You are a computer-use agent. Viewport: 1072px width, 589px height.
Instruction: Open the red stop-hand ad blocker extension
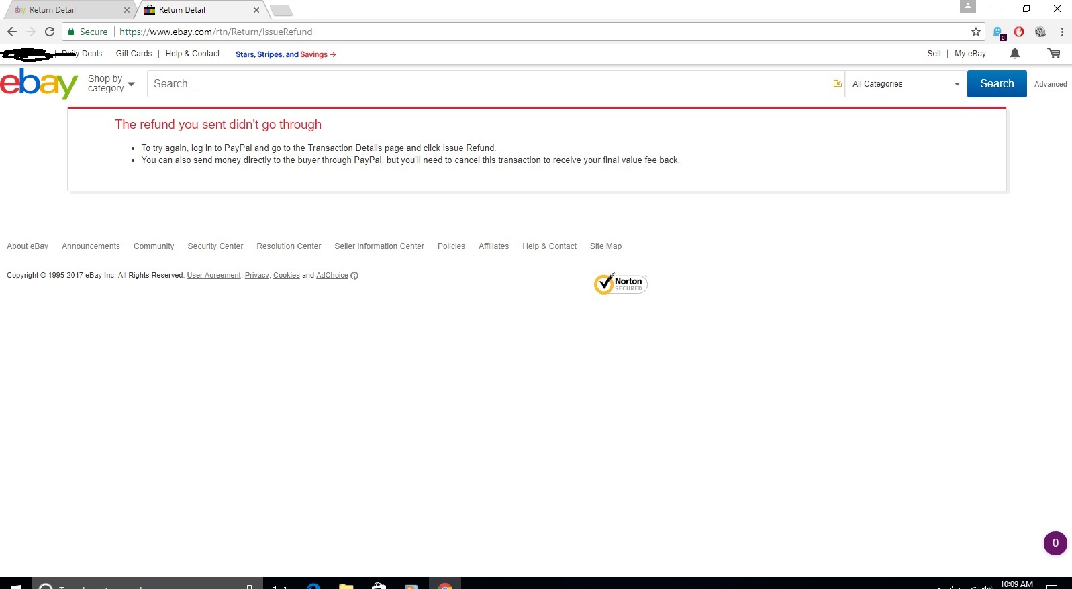point(1019,32)
